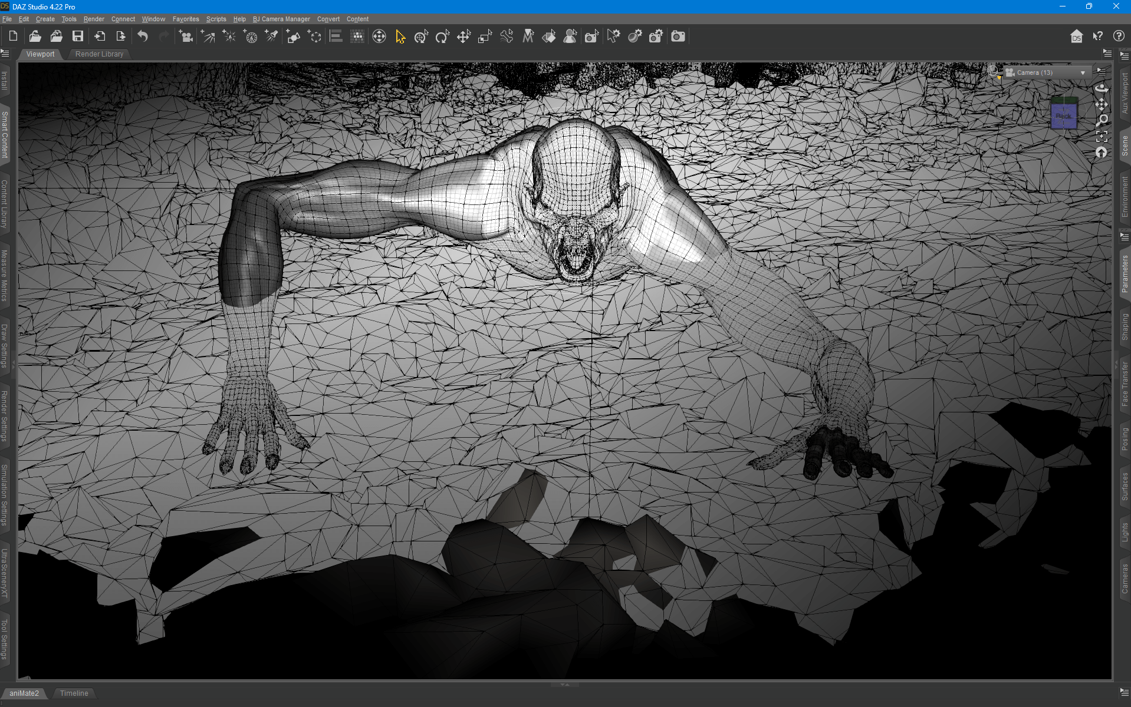Image resolution: width=1131 pixels, height=707 pixels.
Task: Click the Export icon
Action: (x=121, y=37)
